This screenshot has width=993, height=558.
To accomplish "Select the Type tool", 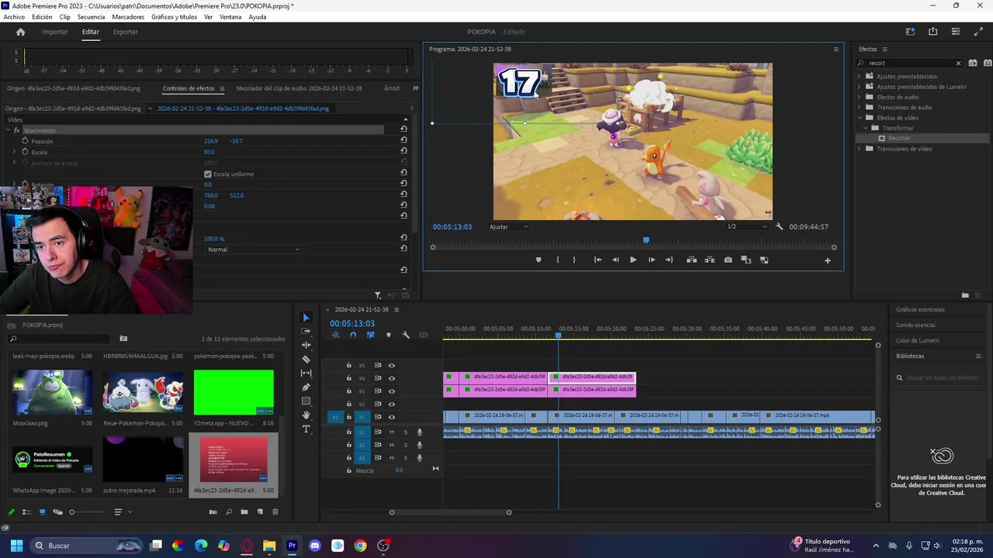I will pos(306,429).
